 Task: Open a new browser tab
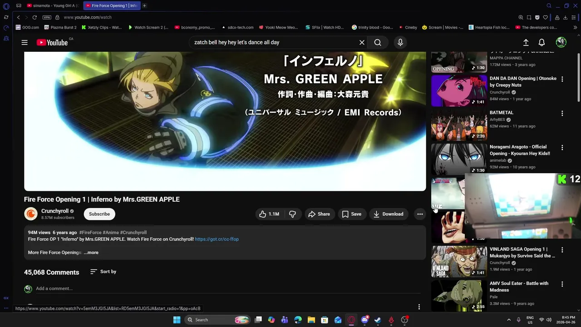pos(144,5)
